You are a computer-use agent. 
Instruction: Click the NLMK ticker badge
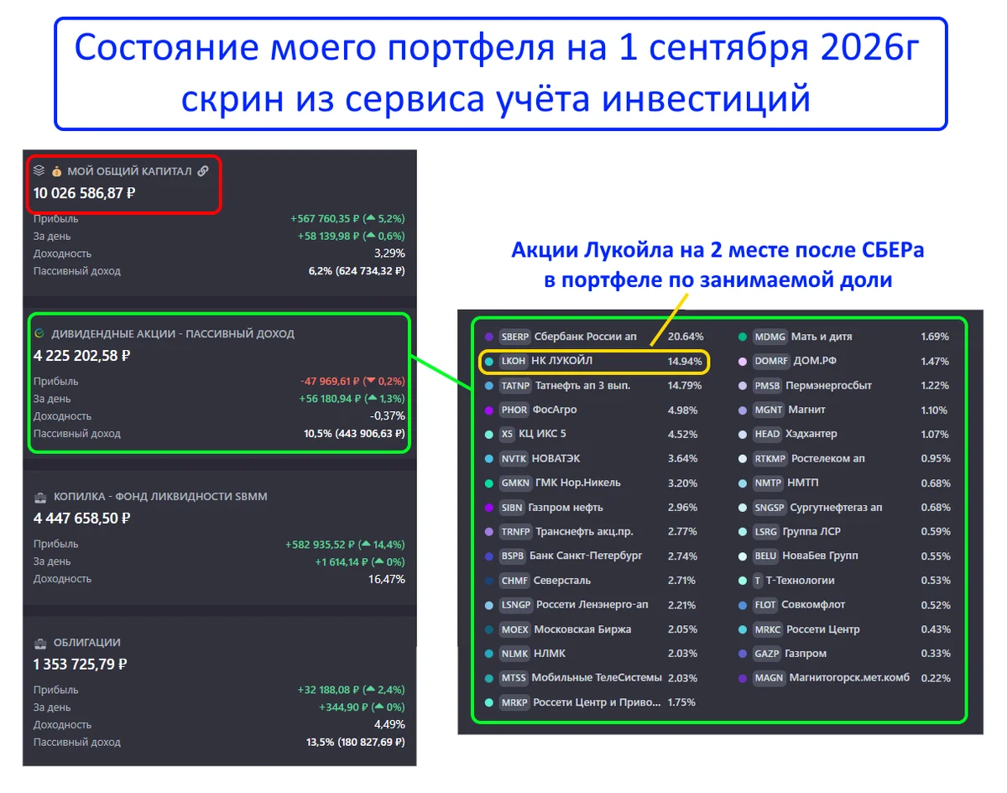point(514,653)
